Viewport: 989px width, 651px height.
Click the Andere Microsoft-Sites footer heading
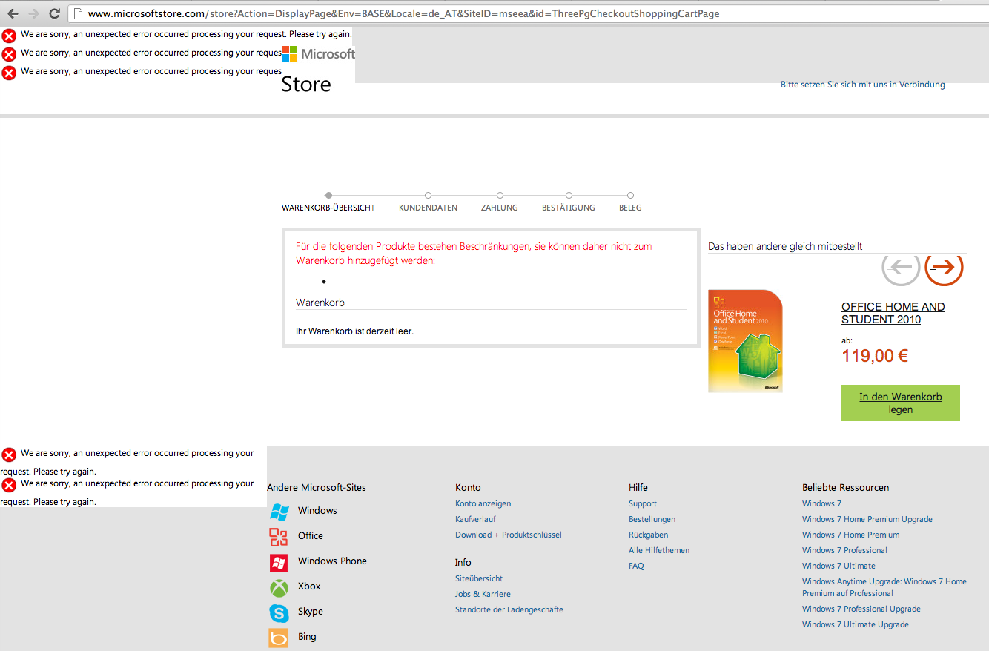(317, 487)
